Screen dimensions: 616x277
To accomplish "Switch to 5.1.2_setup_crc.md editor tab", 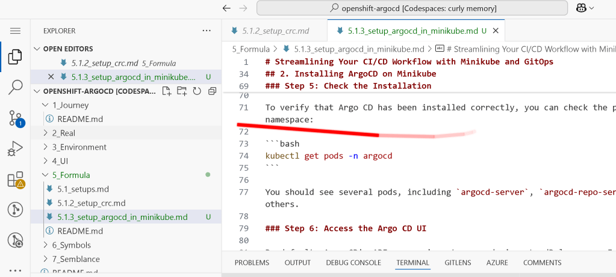I will [x=274, y=31].
